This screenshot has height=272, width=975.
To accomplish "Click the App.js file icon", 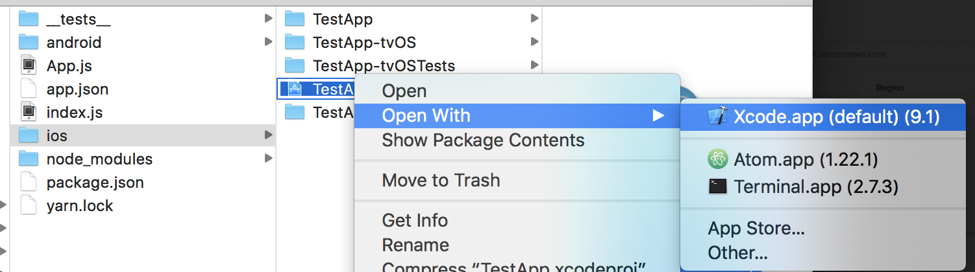I will (29, 65).
